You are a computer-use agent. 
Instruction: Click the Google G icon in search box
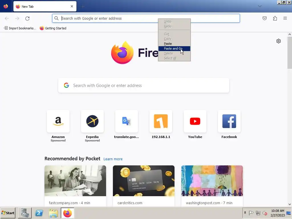pyautogui.click(x=66, y=85)
